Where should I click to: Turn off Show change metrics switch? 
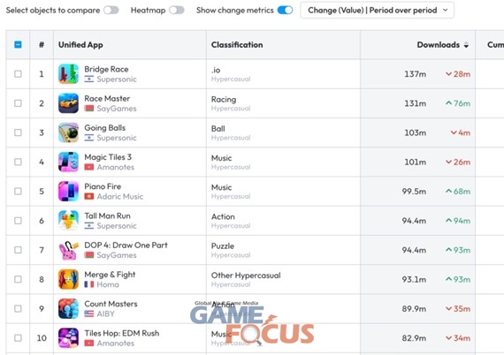(285, 11)
